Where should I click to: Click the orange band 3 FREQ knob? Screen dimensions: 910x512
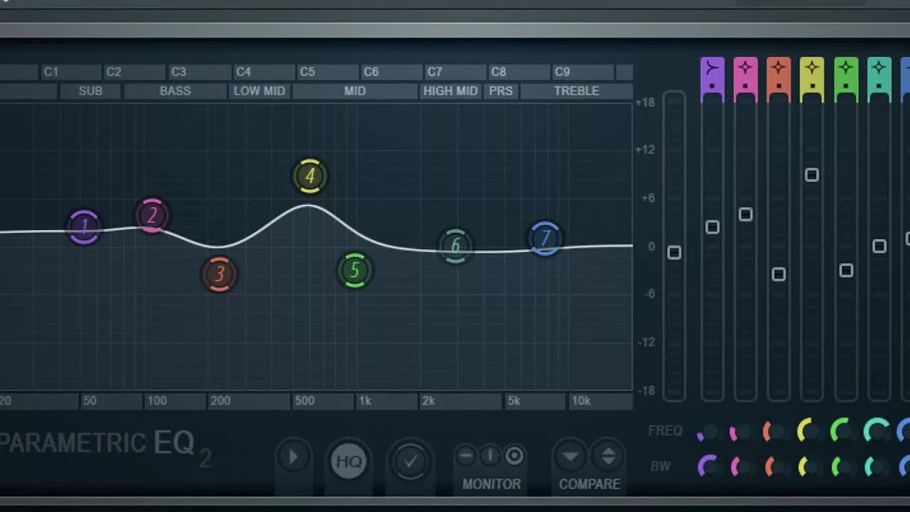774,432
